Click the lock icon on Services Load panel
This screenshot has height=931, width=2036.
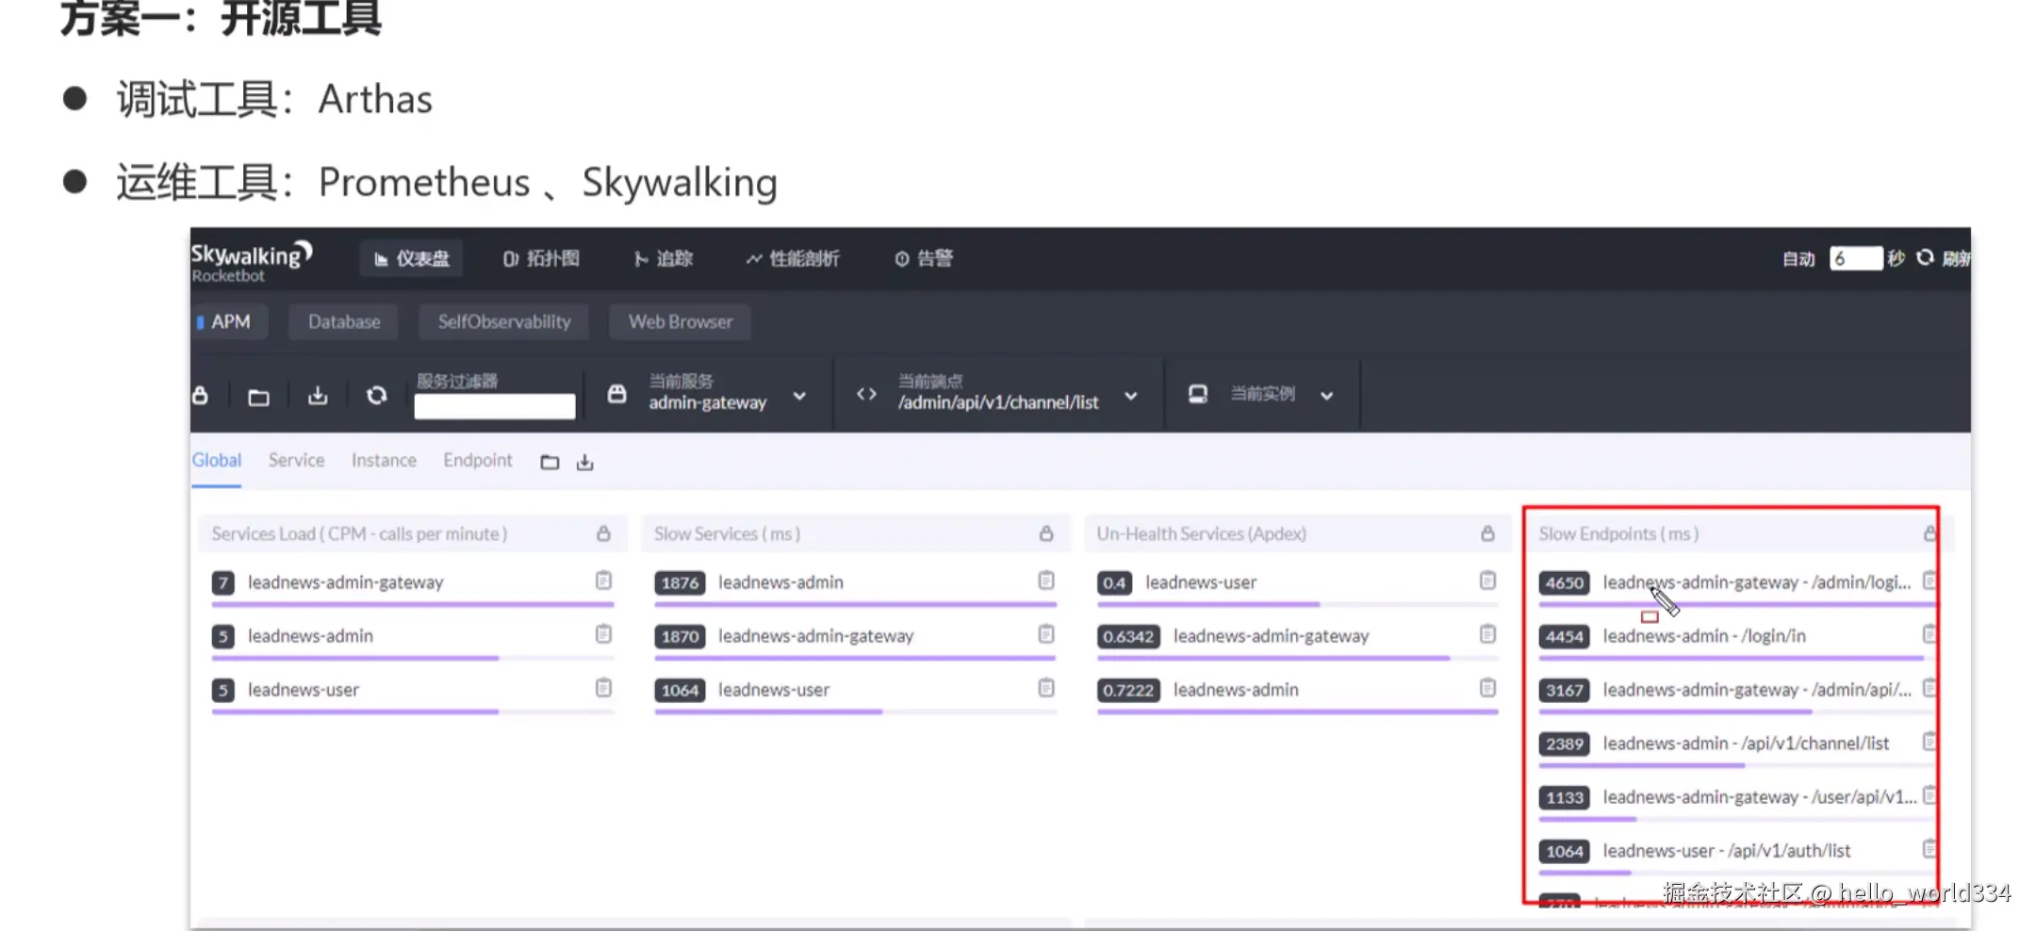603,533
